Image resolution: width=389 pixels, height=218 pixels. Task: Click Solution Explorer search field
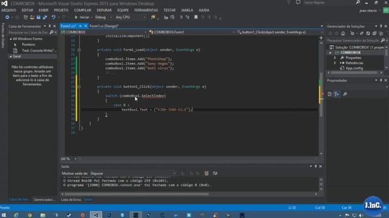(x=353, y=41)
